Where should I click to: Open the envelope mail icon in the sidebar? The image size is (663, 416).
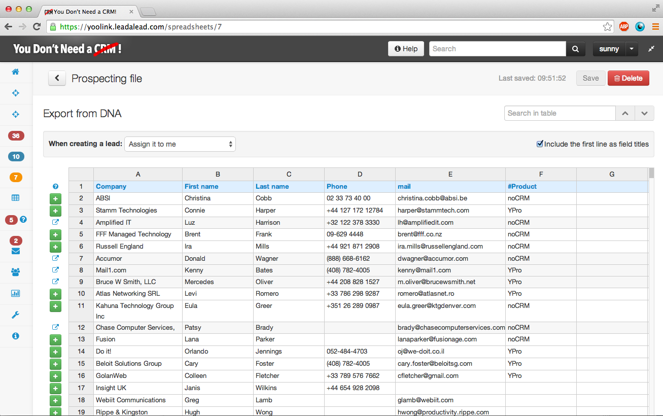point(16,251)
